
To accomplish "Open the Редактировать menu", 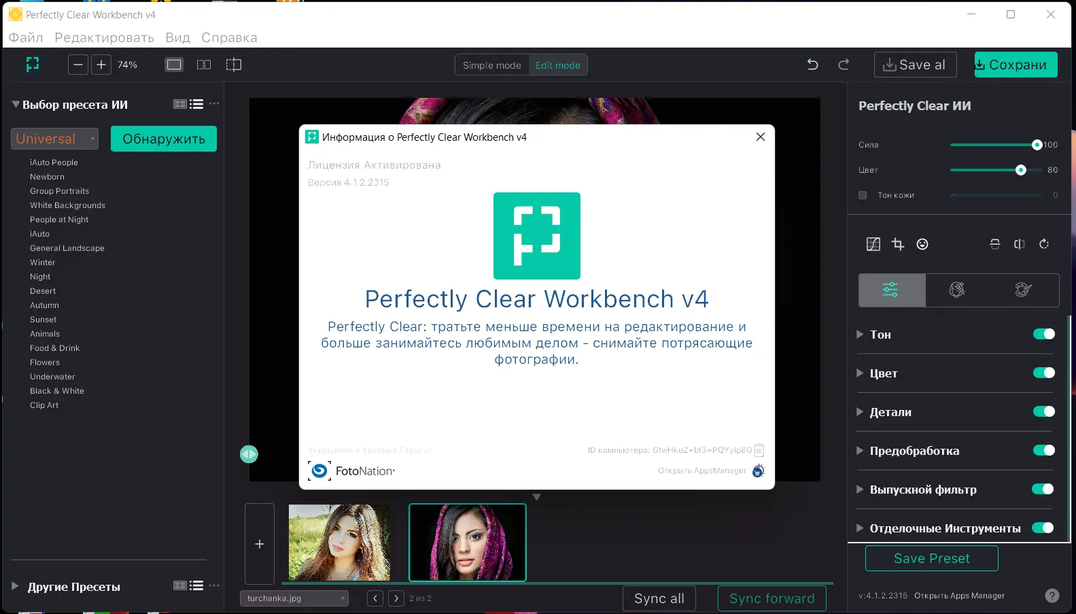I will 104,37.
